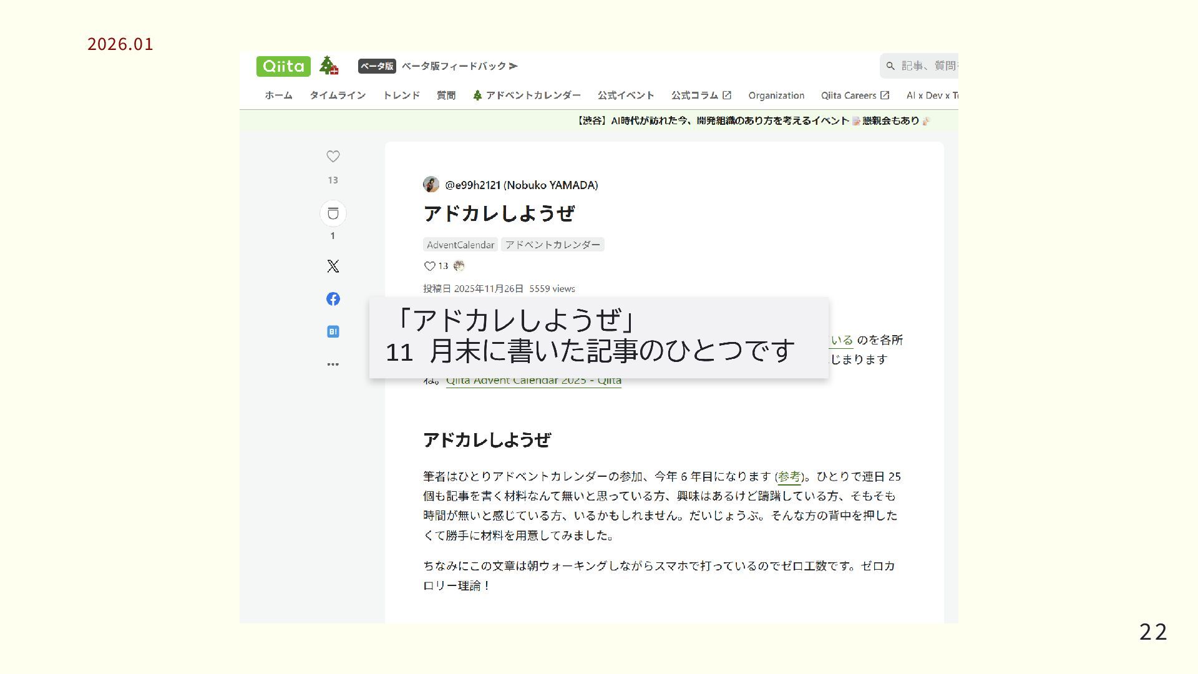Open 公式コラム external link
The width and height of the screenshot is (1198, 674).
coord(701,95)
